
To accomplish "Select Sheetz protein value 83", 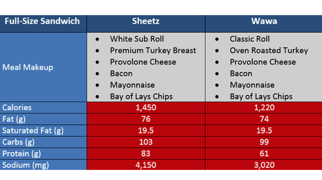I will point(146,153).
